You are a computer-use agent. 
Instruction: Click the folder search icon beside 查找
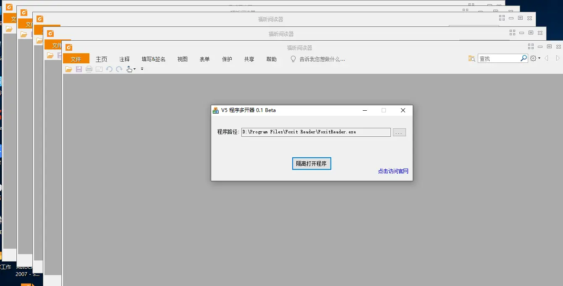tap(472, 59)
